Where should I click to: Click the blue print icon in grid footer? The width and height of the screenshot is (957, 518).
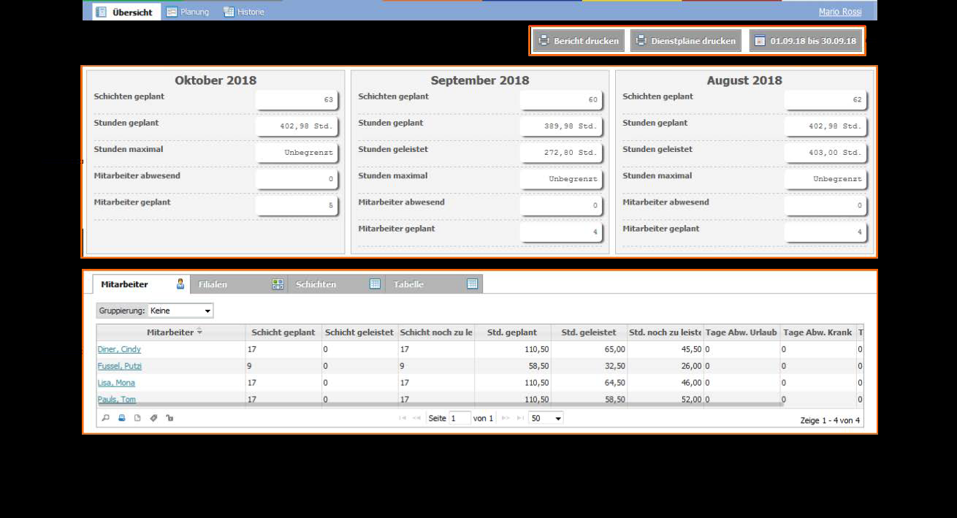(x=122, y=418)
